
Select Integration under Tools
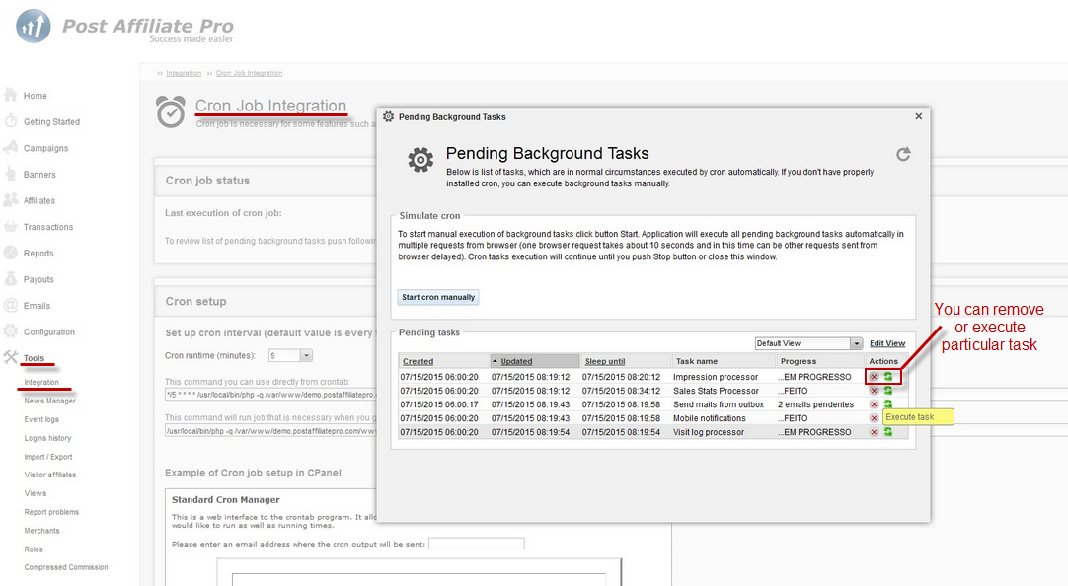(41, 383)
